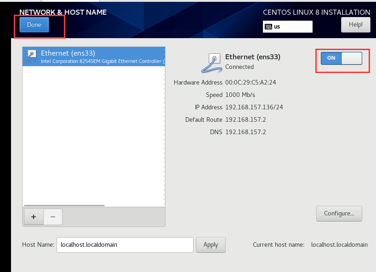This screenshot has height=272, width=376.
Task: Click CENTOS LINUX 8 INSTALLATION heading
Action: (317, 12)
